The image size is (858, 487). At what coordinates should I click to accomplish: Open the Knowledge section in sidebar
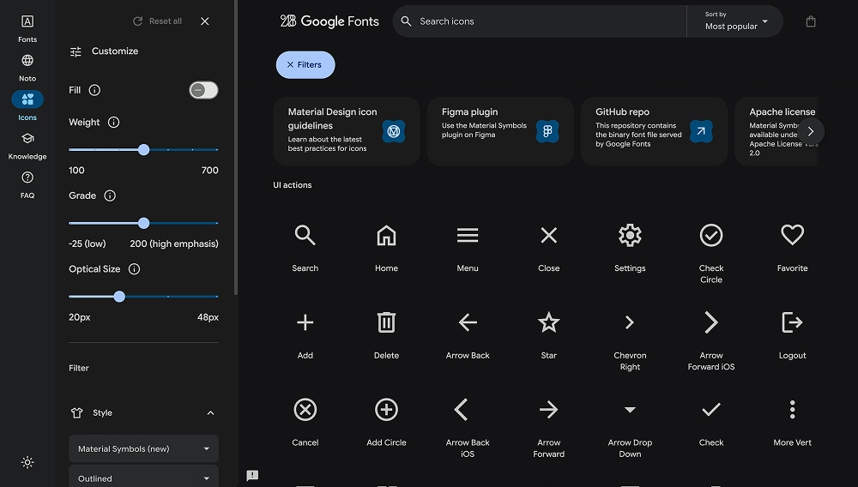click(27, 146)
